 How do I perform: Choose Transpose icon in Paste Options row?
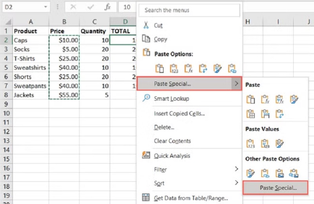tap(203, 69)
